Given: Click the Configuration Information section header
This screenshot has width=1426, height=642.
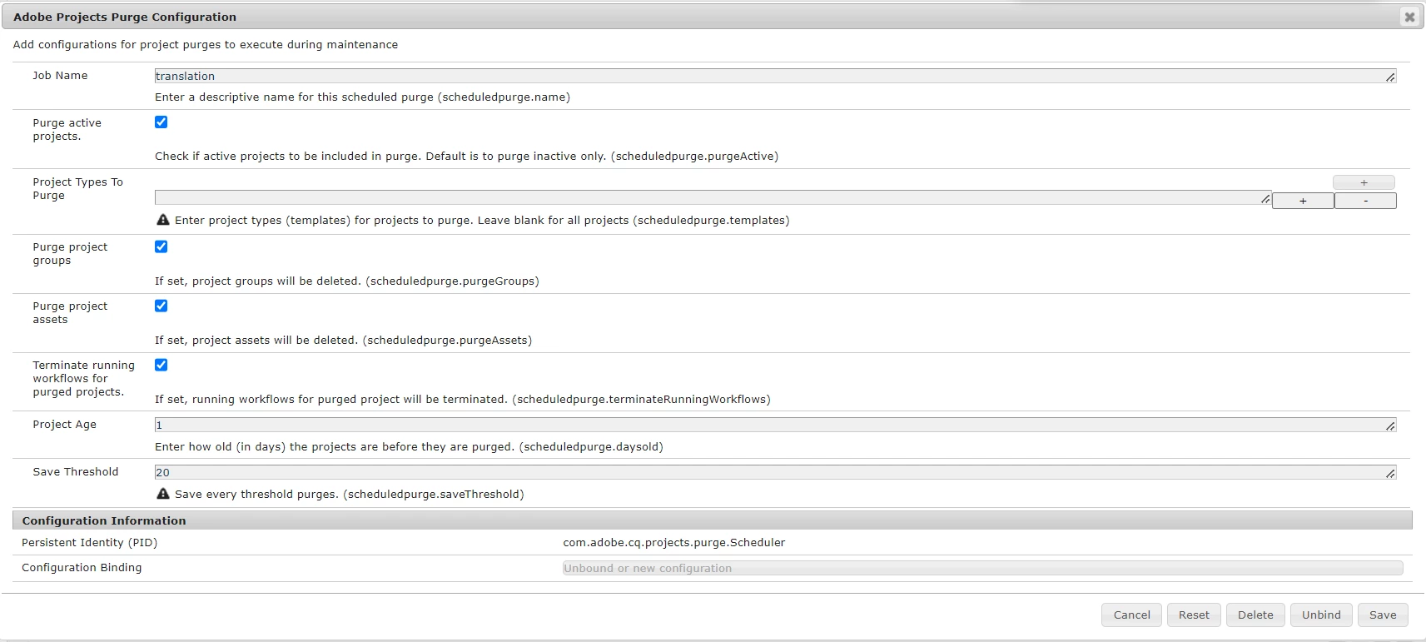Looking at the screenshot, I should pyautogui.click(x=713, y=520).
